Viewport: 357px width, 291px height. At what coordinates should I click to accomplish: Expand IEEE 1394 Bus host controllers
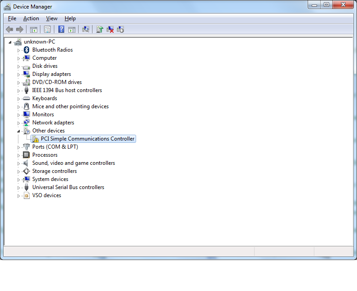(x=18, y=91)
